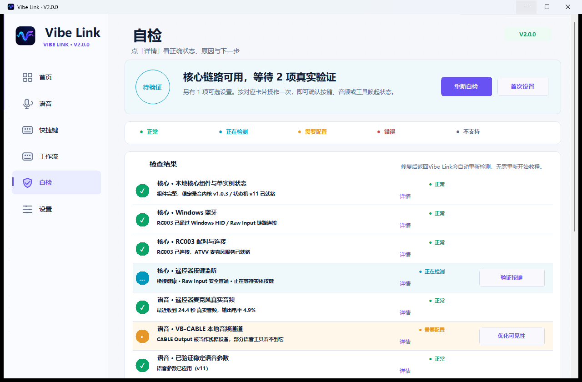Open the 首次设置 setup button
Image resolution: width=582 pixels, height=382 pixels.
[522, 86]
